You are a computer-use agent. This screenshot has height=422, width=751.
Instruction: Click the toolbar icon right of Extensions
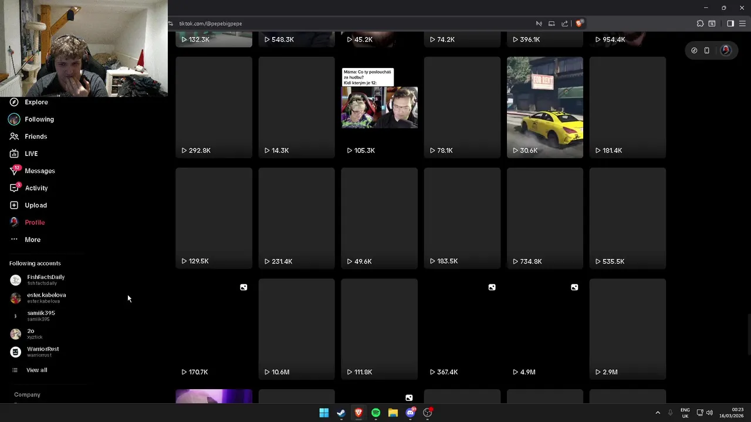[x=712, y=23]
